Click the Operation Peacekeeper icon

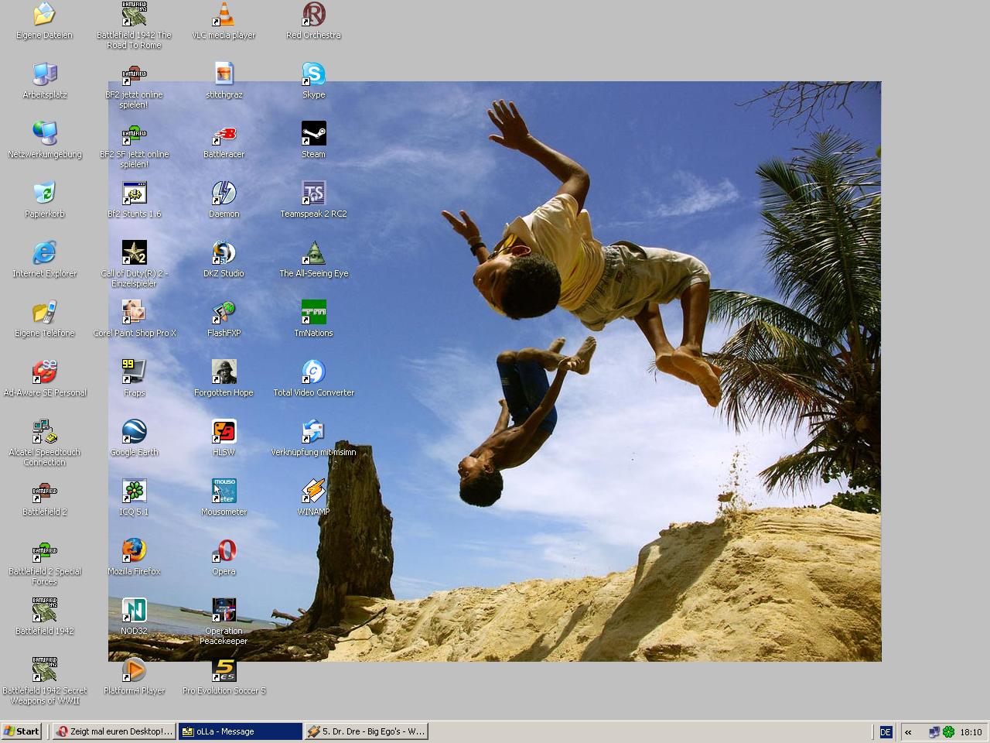[224, 610]
